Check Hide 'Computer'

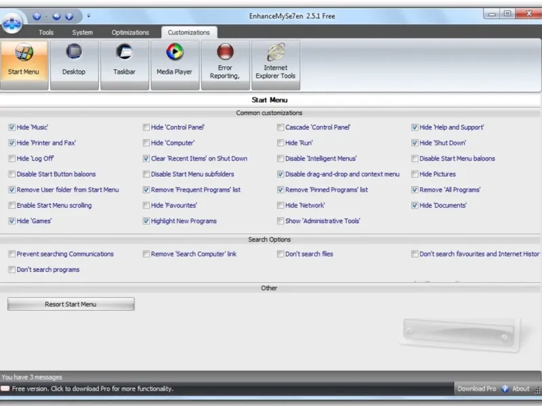pyautogui.click(x=146, y=143)
